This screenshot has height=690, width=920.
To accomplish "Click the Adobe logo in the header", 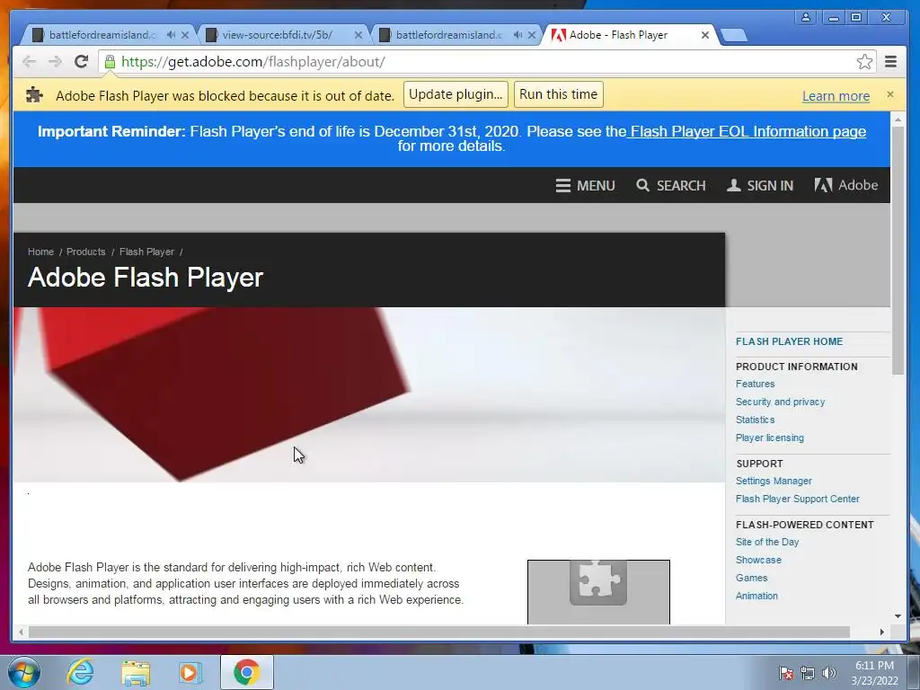I will click(846, 185).
